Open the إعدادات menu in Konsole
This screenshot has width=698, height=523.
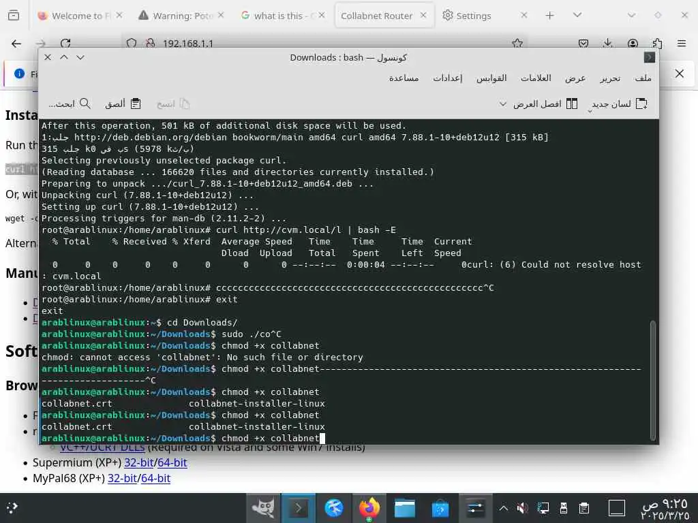pyautogui.click(x=448, y=78)
